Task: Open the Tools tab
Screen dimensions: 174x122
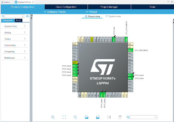Action: (152, 7)
